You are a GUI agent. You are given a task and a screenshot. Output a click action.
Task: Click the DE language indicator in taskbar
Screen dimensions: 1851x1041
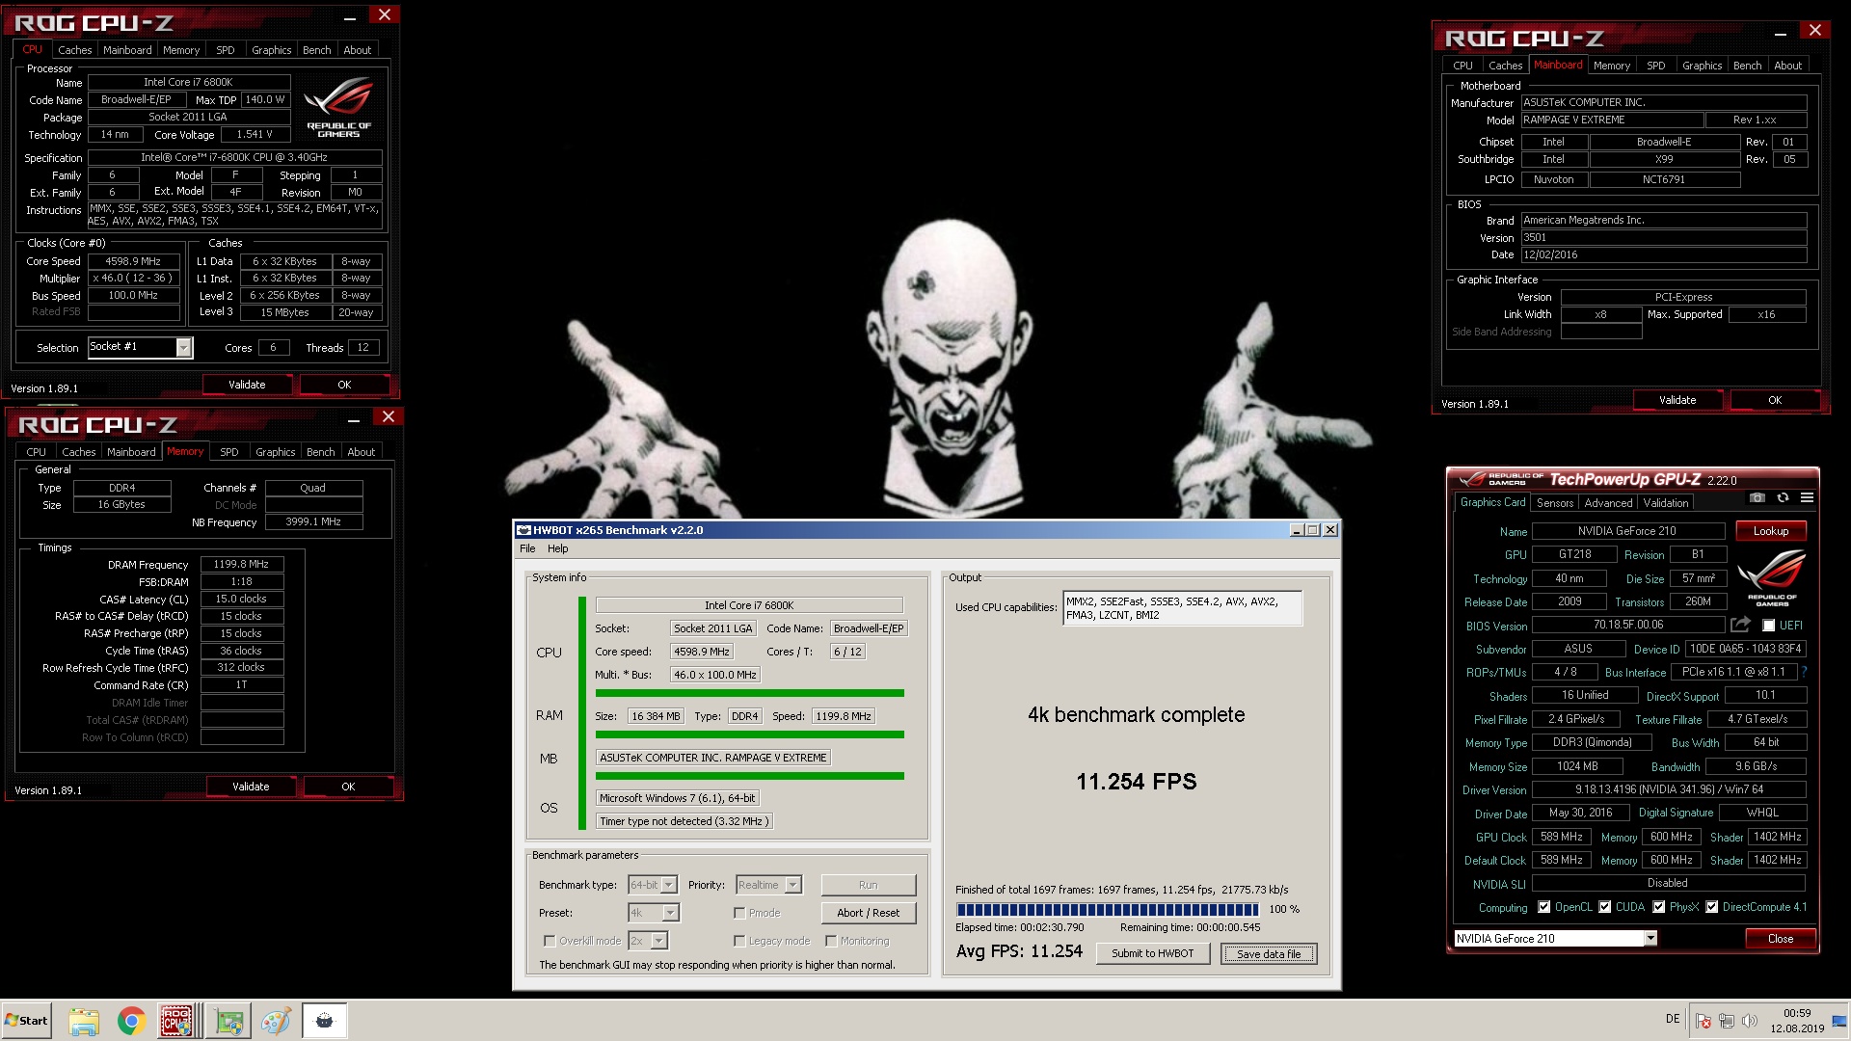[1673, 1019]
